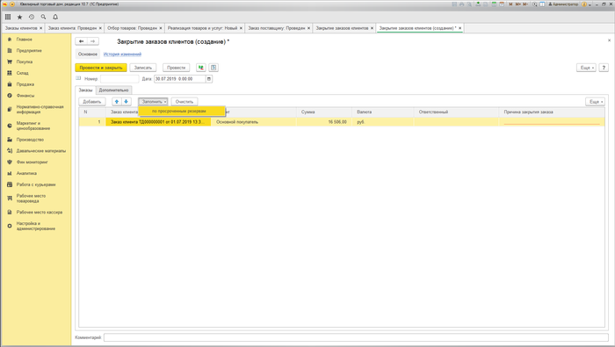Click the Очистить button
Image resolution: width=615 pixels, height=347 pixels.
click(x=184, y=102)
